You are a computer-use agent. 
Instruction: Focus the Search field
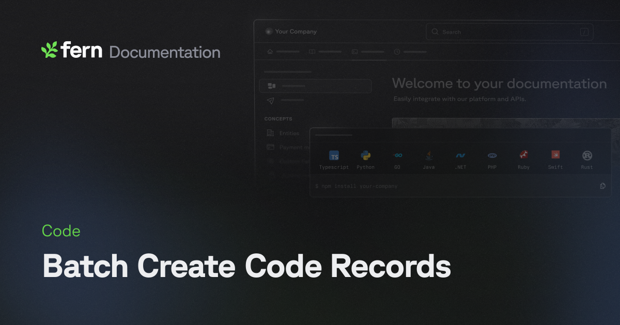pyautogui.click(x=509, y=32)
